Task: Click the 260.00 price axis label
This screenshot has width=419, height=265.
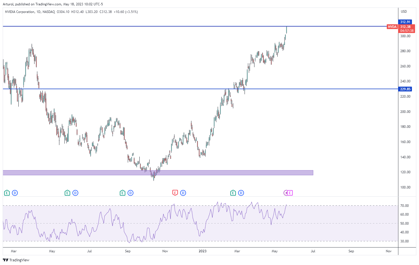Action: tap(405, 66)
